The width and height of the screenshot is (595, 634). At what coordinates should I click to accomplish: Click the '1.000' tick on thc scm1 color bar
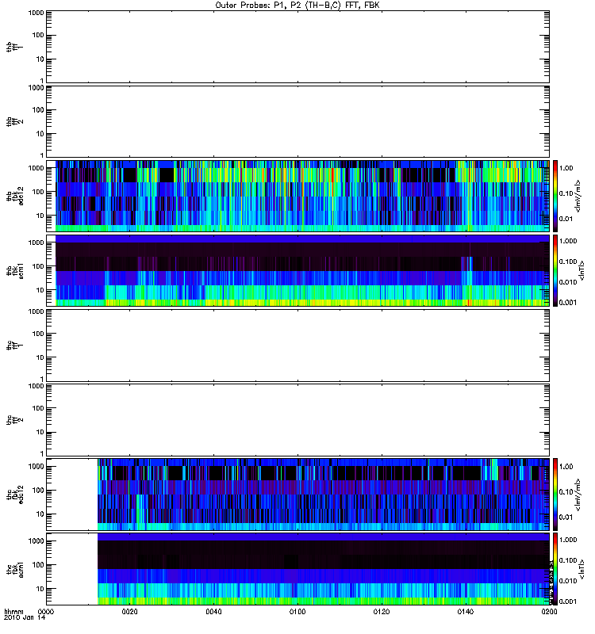coord(568,540)
